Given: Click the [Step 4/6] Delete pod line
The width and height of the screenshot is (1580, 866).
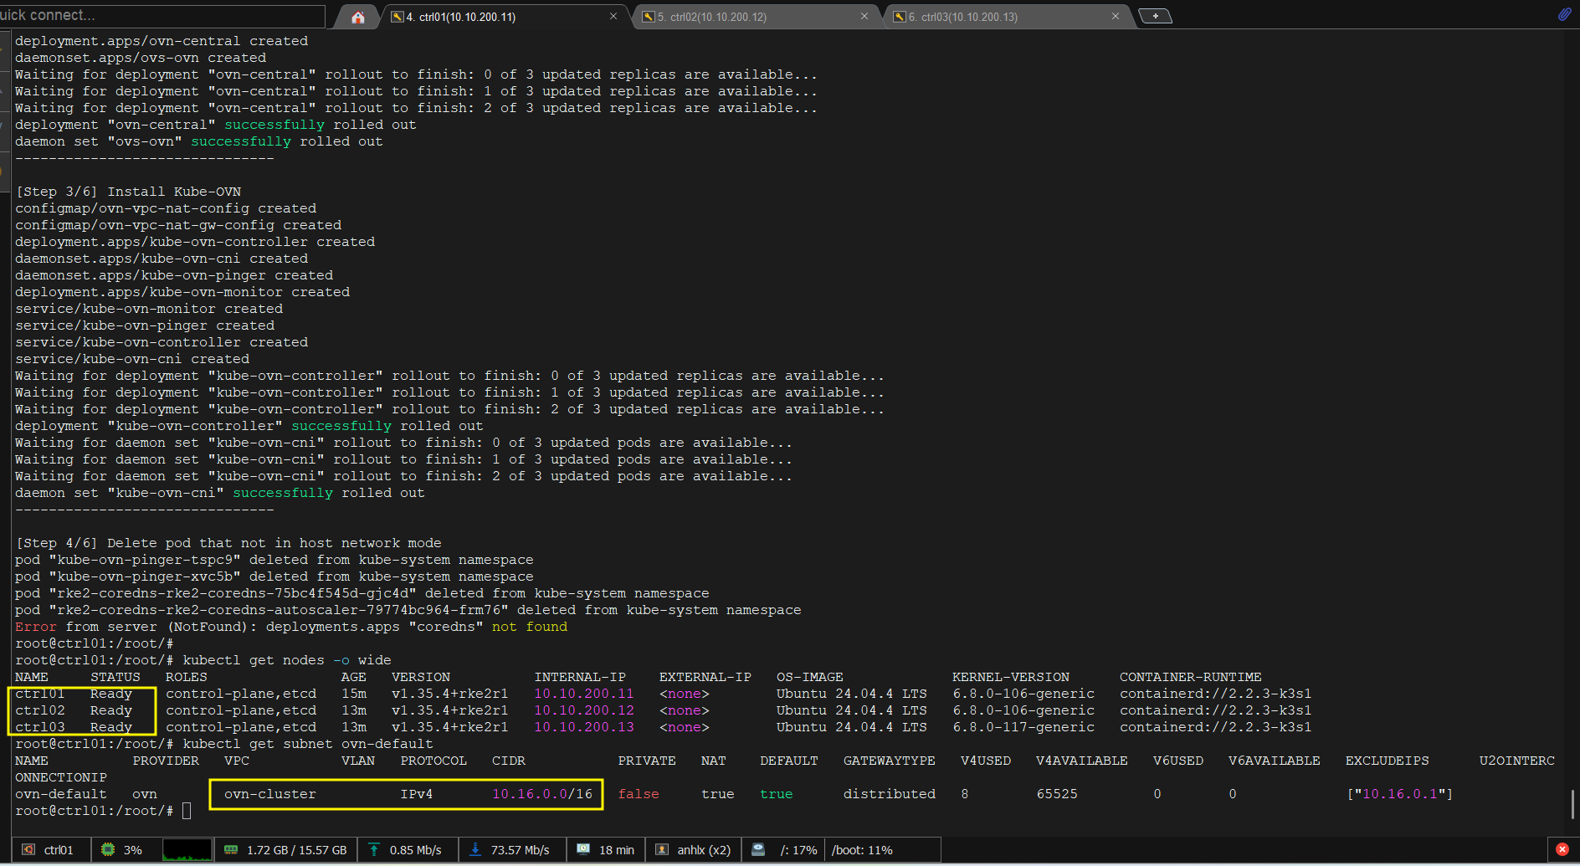Looking at the screenshot, I should coord(228,543).
